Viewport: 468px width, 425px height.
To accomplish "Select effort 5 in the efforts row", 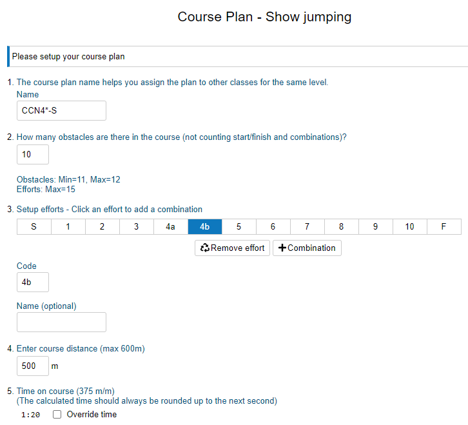I will [x=239, y=227].
